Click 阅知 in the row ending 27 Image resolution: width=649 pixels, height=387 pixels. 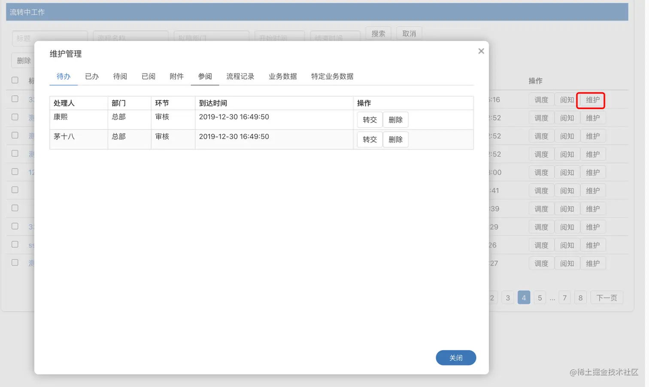567,263
